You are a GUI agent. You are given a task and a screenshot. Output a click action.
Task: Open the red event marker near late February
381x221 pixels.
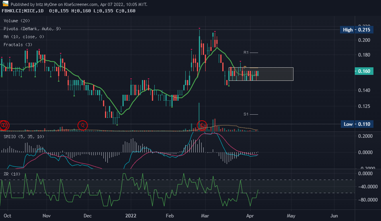tap(202, 125)
